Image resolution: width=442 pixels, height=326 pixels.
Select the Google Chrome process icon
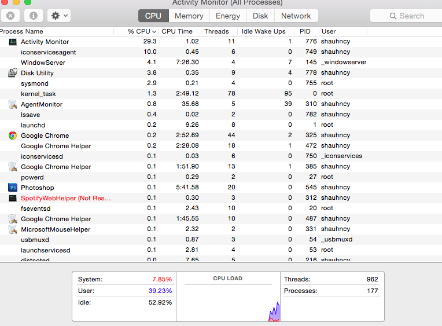click(x=13, y=135)
